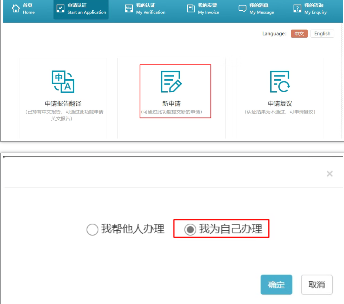Image resolution: width=344 pixels, height=304 pixels.
Task: Open 我的咨询 My Enquiry menu item
Action: pos(315,9)
